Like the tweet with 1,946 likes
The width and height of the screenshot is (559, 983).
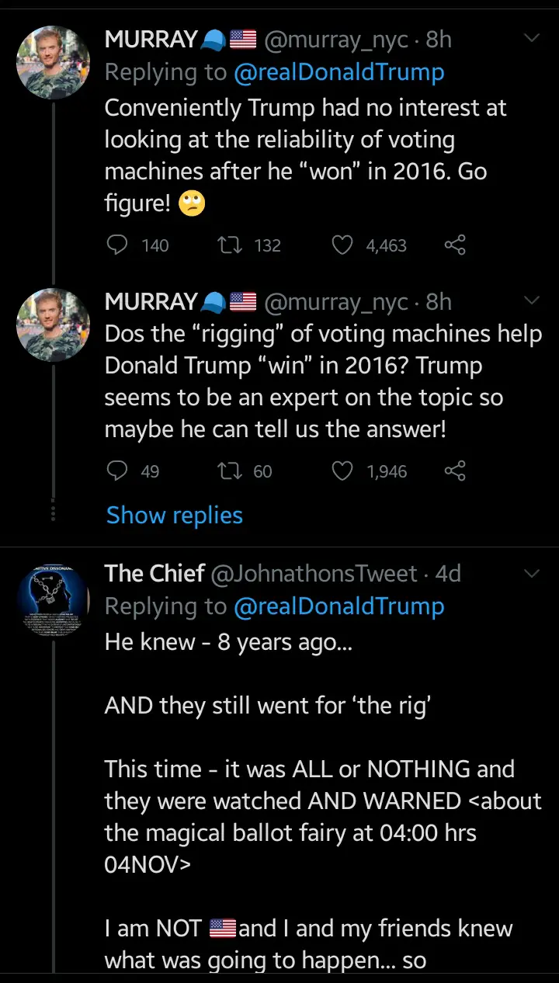pyautogui.click(x=342, y=471)
